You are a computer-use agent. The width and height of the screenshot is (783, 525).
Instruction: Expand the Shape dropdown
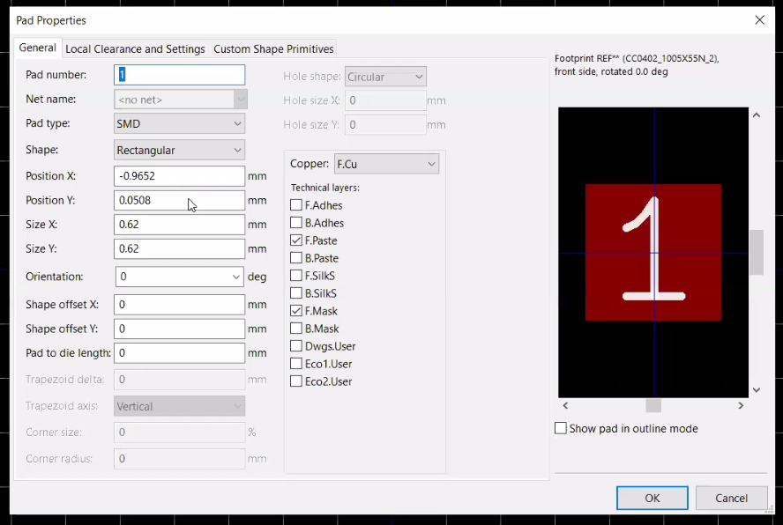180,151
